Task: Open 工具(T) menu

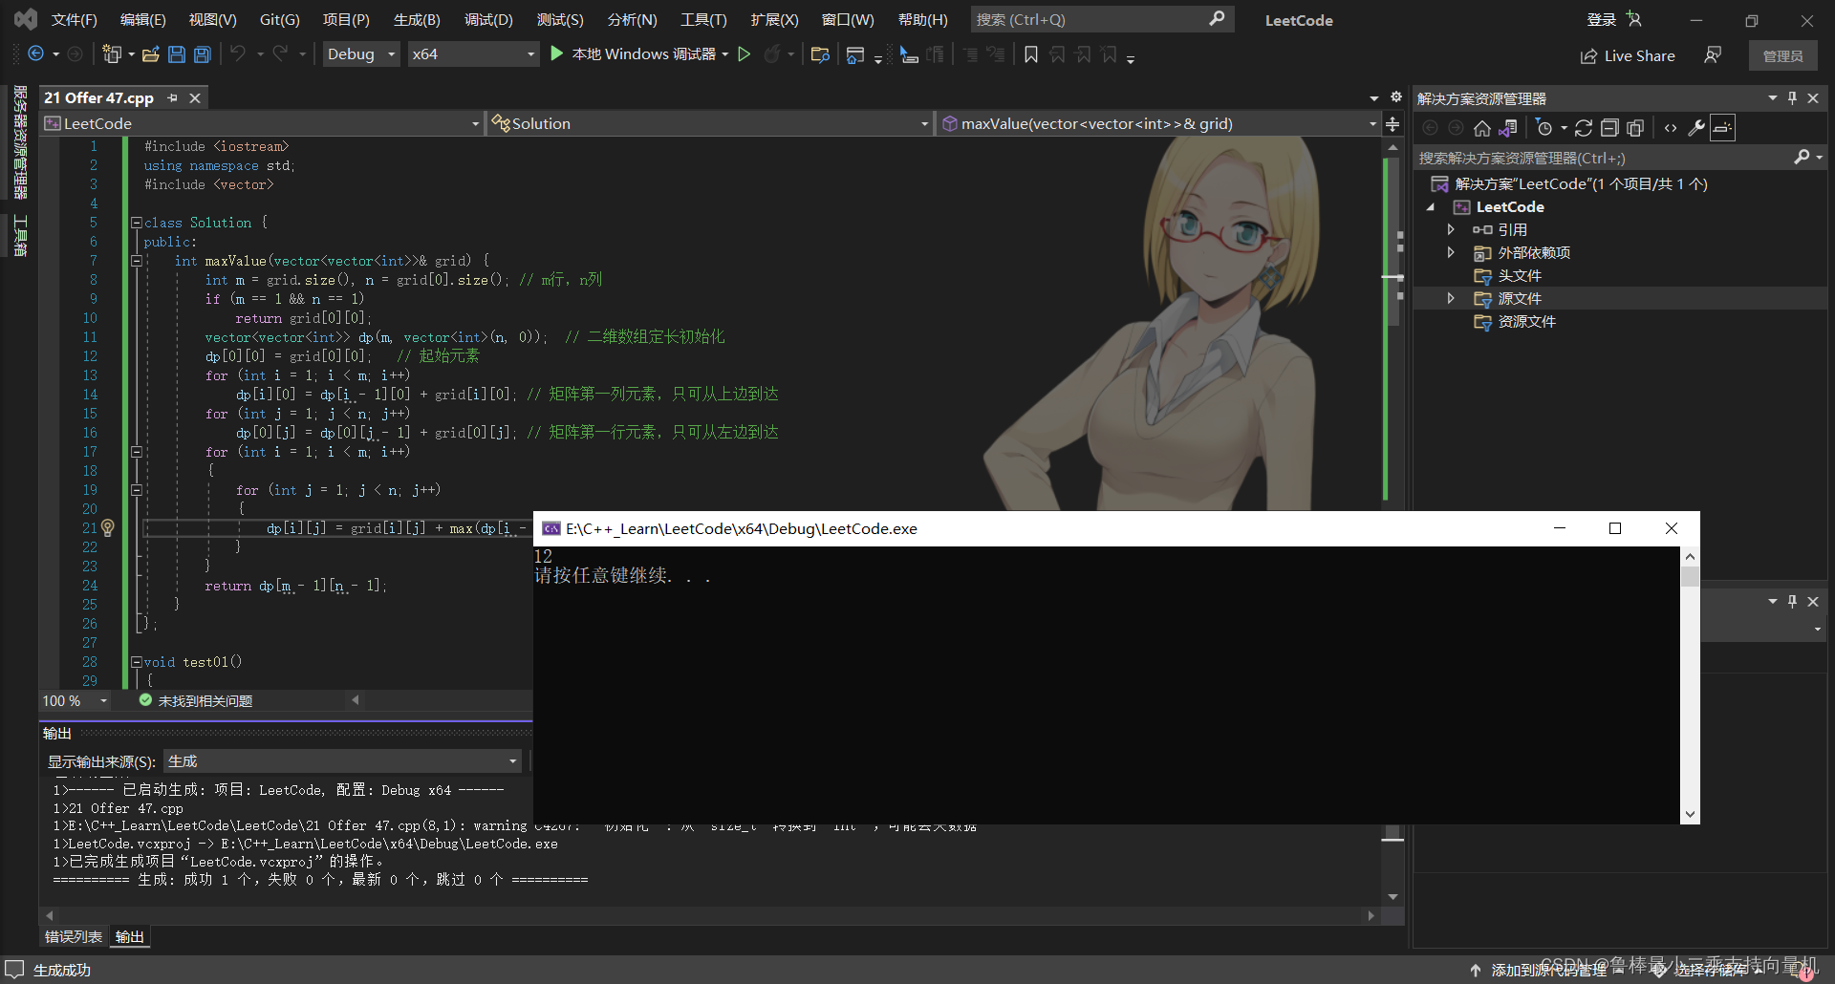Action: click(x=703, y=19)
